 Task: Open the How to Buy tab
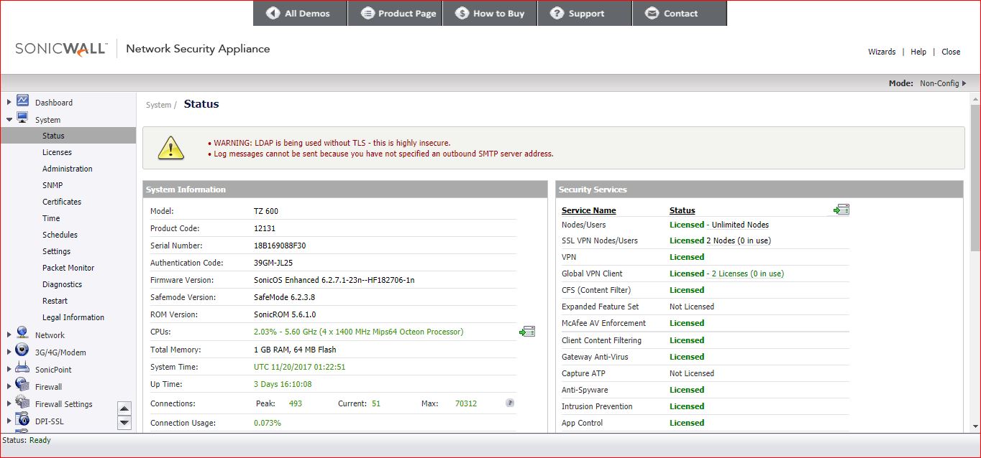490,13
